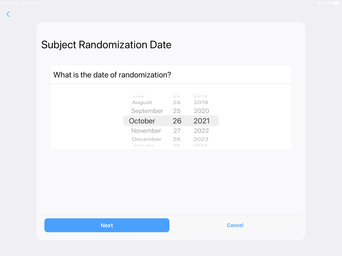Select year 2023 in the year wheel
This screenshot has height=256, width=342.
coord(201,139)
